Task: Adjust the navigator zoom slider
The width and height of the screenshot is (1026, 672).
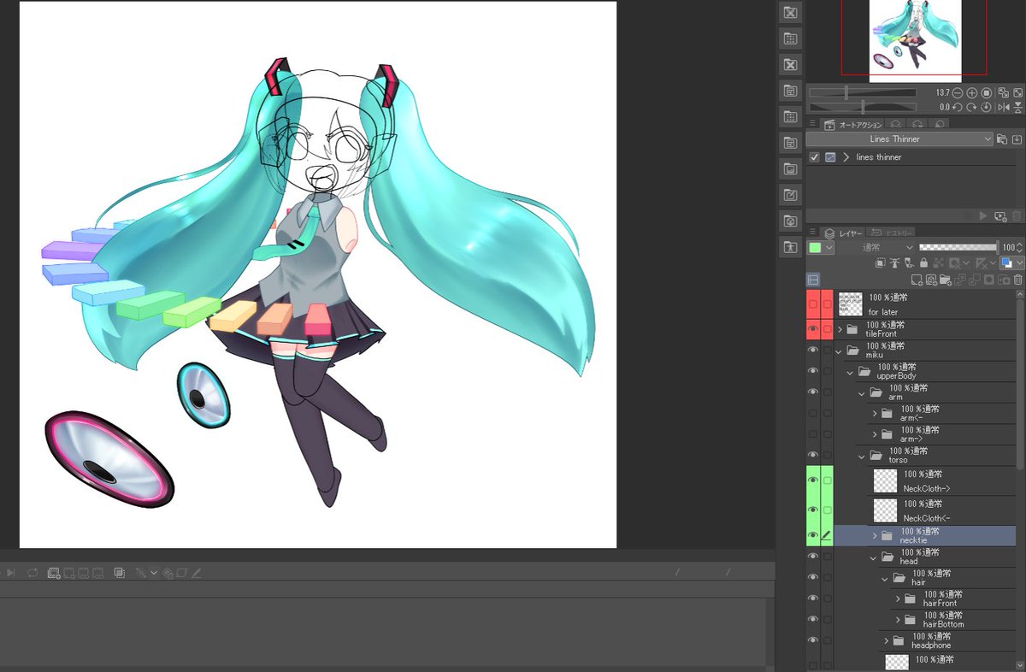Action: tap(863, 92)
